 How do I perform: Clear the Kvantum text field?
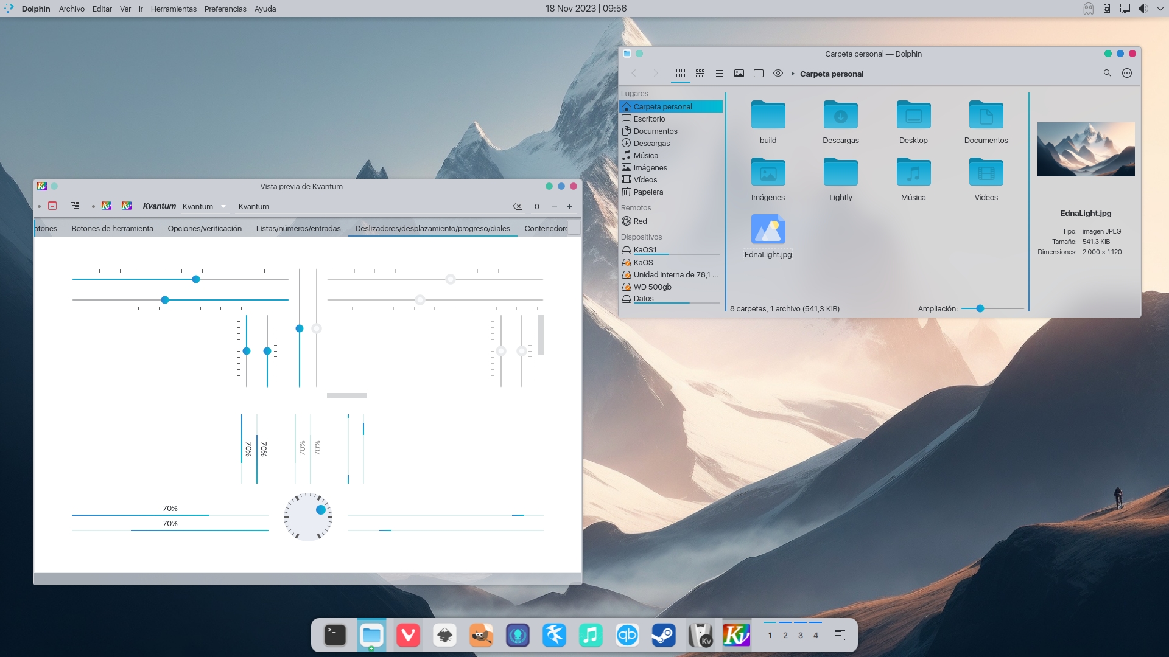[518, 206]
